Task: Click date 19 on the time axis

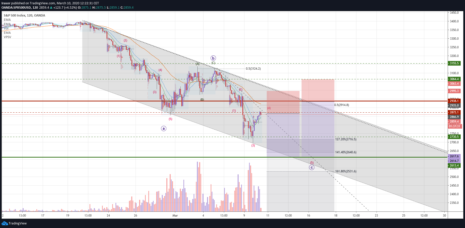Action: click(67, 216)
